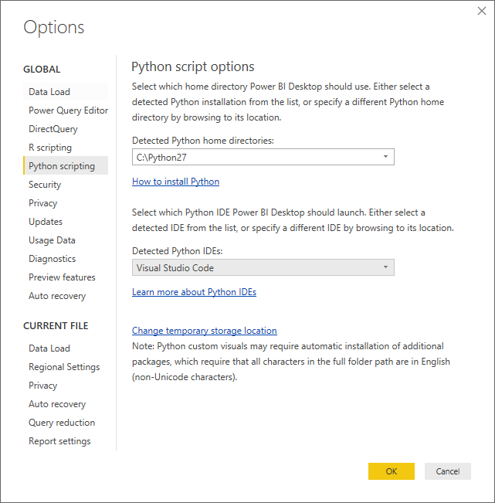This screenshot has width=495, height=503.
Task: Select Python scripting in sidebar
Action: 66,166
